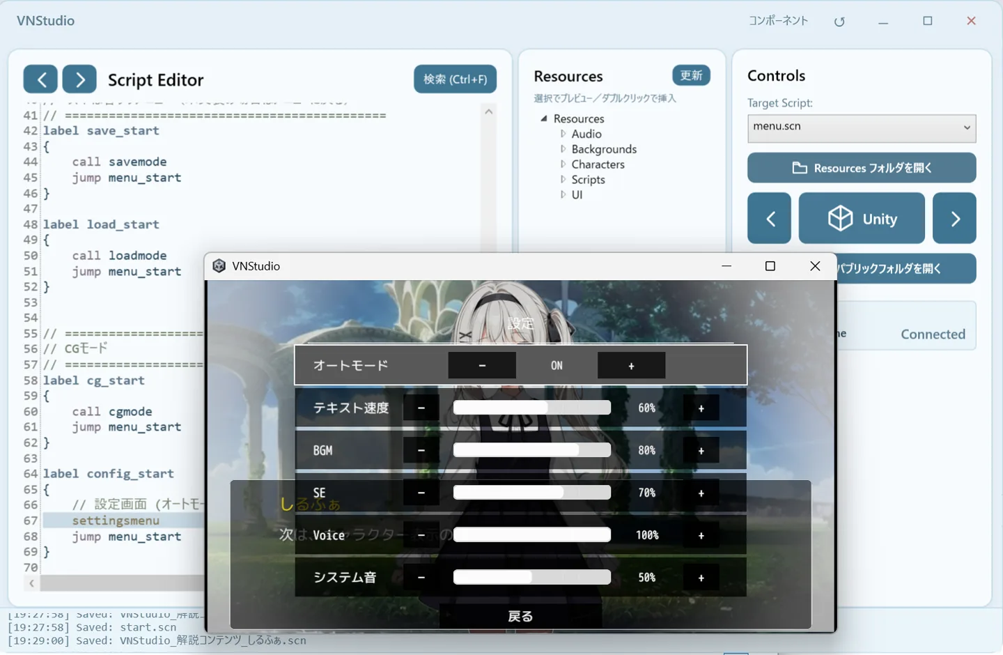The image size is (1003, 655).
Task: Refresh resources with the 更新 button
Action: 691,75
